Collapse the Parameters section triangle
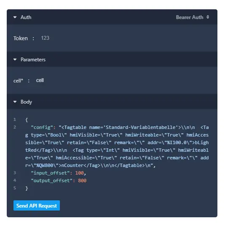Viewport: 225px width, 227px height. [15, 60]
